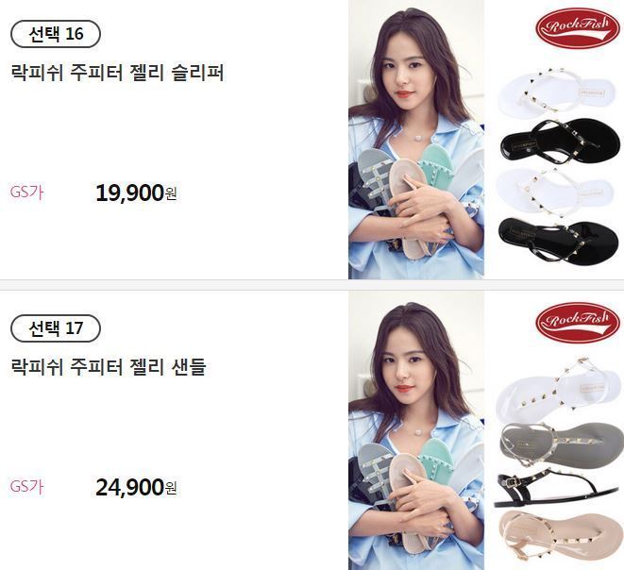Select the black ankle-strap sandal image
This screenshot has height=570, width=624.
tap(558, 487)
